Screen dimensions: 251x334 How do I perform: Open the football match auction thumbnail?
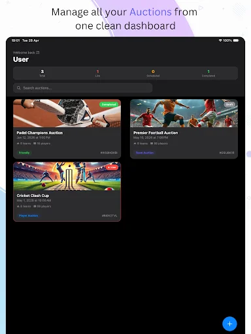[184, 114]
